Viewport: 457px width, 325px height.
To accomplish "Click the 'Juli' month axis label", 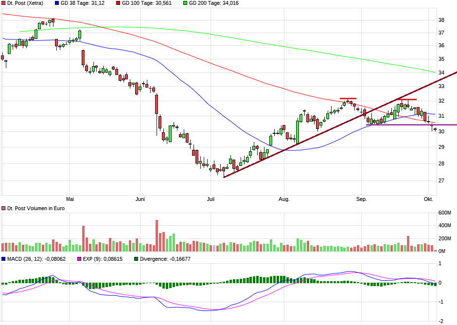I will pyautogui.click(x=211, y=199).
